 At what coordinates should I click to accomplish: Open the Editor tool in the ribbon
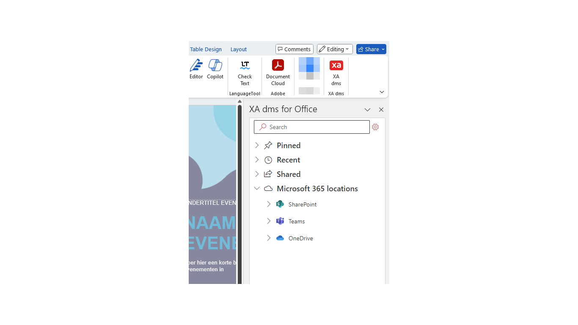[196, 69]
